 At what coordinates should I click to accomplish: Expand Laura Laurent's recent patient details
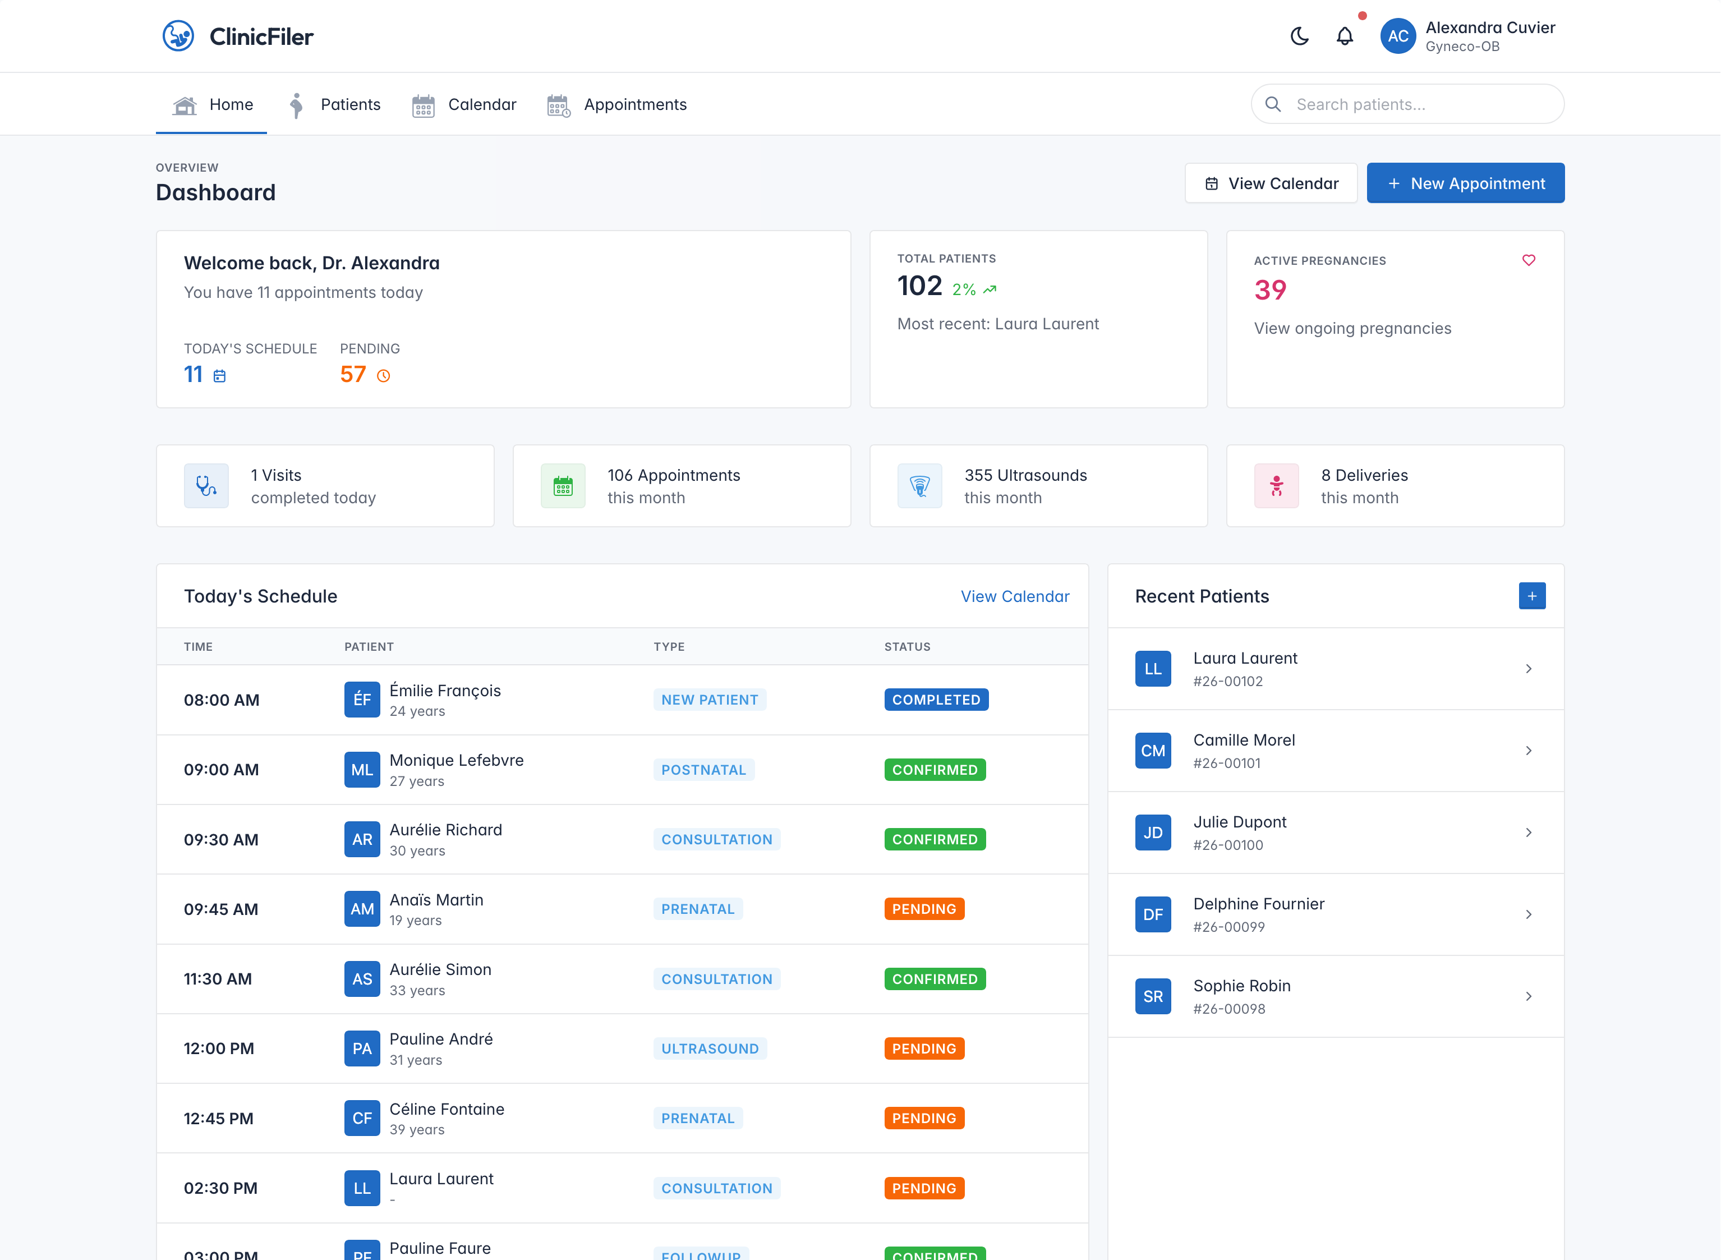pos(1530,669)
